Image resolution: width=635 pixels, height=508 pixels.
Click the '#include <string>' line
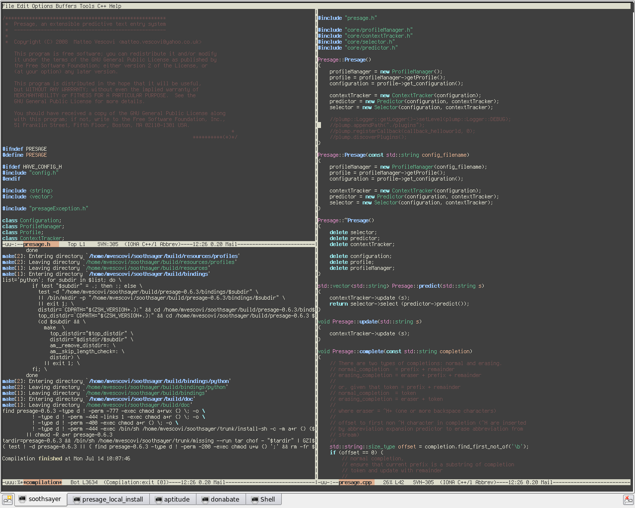pos(27,190)
